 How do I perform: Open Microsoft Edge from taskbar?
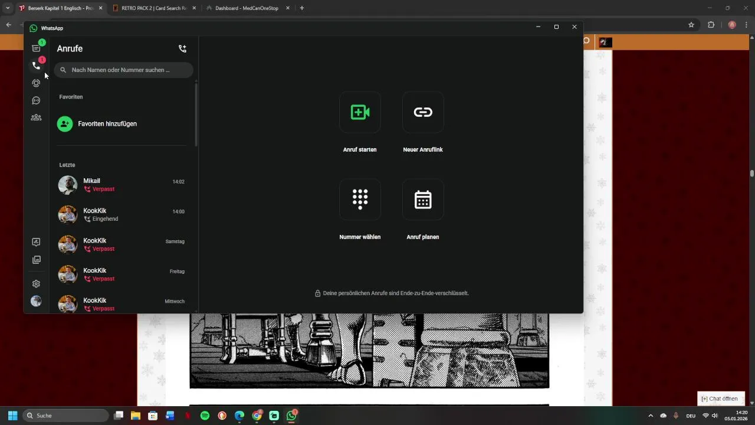point(239,416)
